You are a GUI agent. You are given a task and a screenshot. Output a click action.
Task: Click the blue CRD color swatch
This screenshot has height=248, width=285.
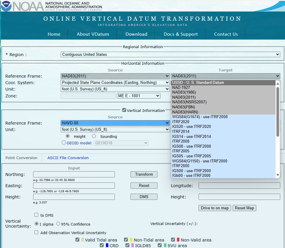[x=107, y=245]
